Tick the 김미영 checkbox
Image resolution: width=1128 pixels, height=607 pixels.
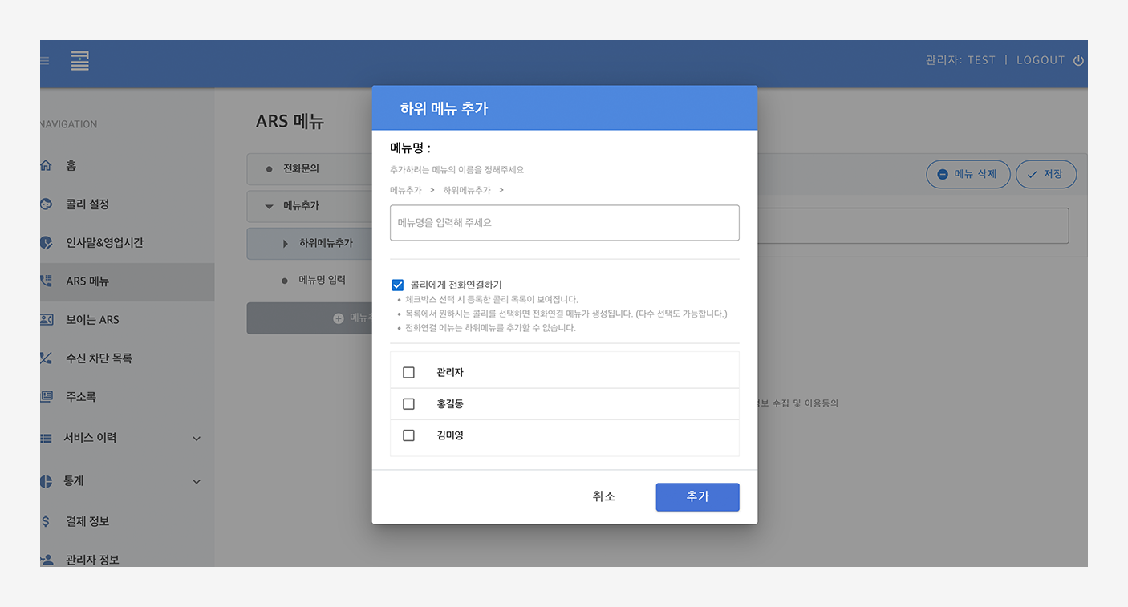point(408,435)
